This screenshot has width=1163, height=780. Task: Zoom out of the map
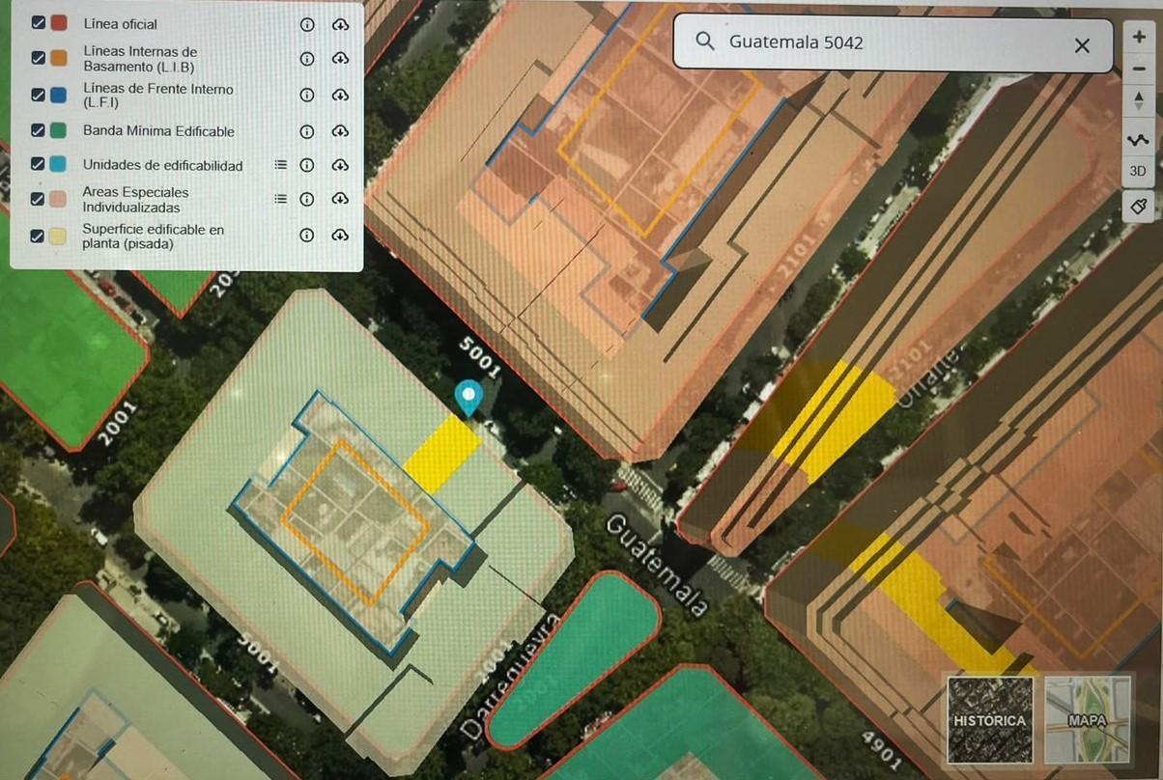(x=1138, y=69)
